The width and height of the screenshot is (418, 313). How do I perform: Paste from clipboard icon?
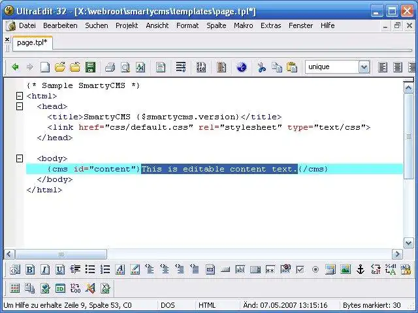tap(292, 67)
